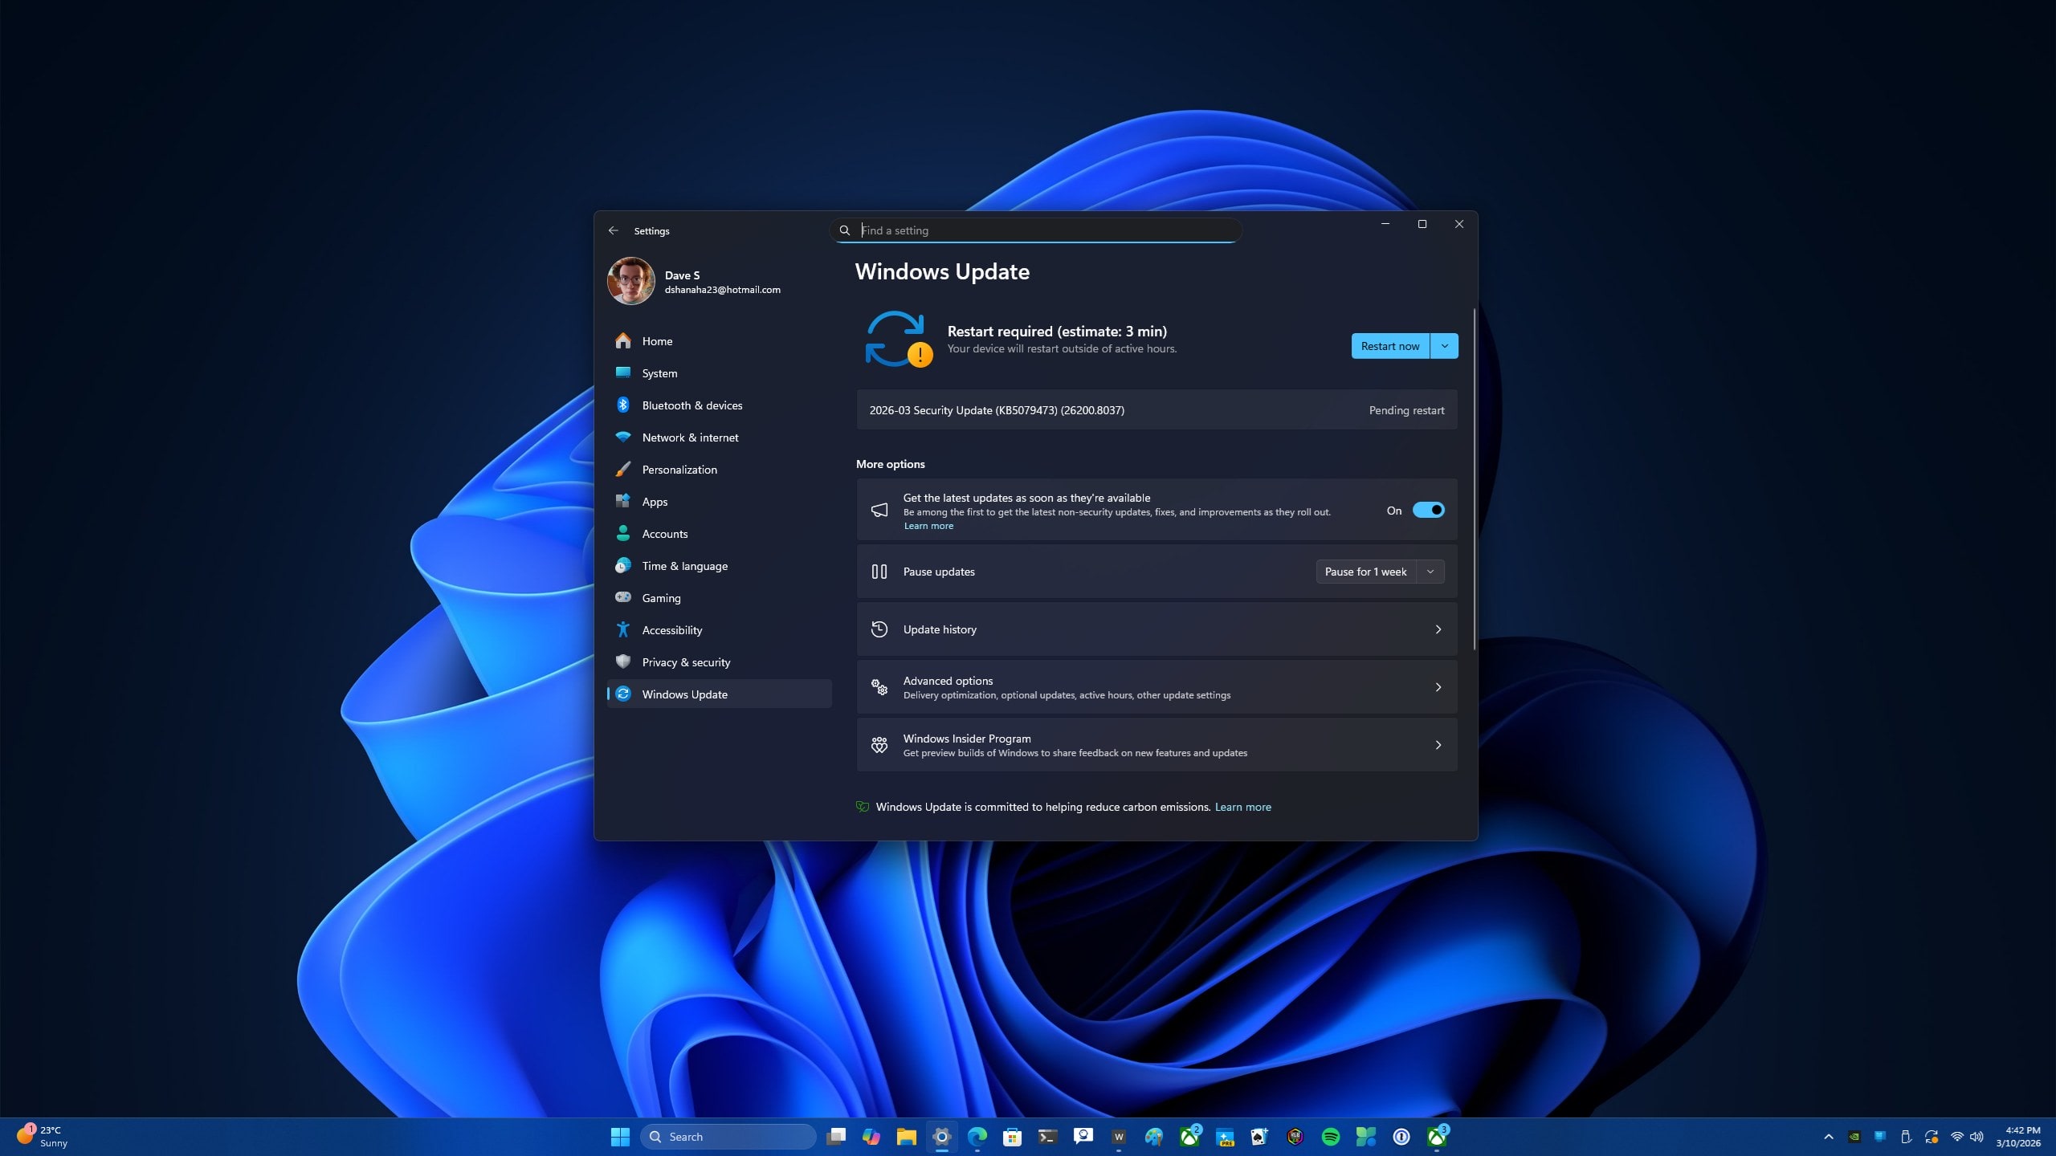The height and width of the screenshot is (1156, 2056).
Task: Expand the Restart now button options
Action: tap(1444, 345)
